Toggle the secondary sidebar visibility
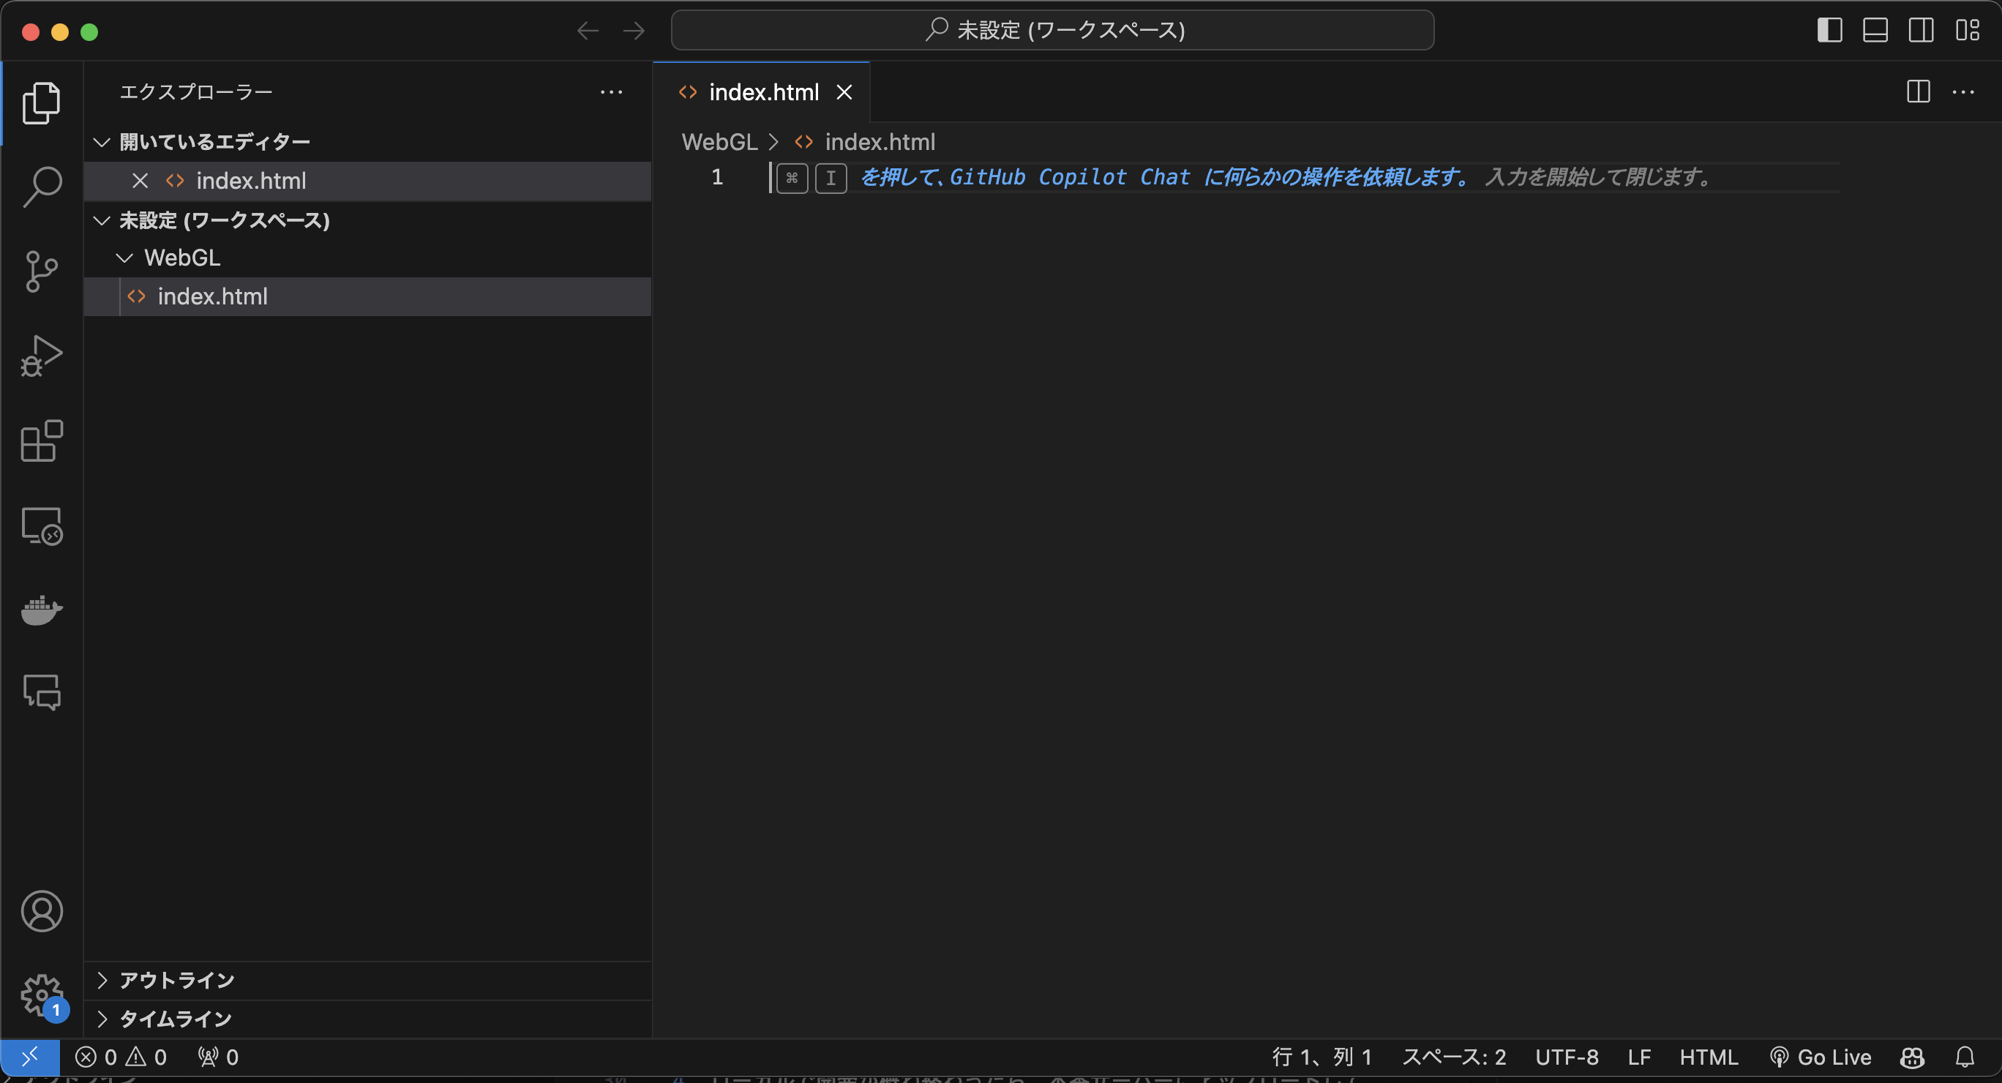The height and width of the screenshot is (1083, 2002). pyautogui.click(x=1922, y=30)
